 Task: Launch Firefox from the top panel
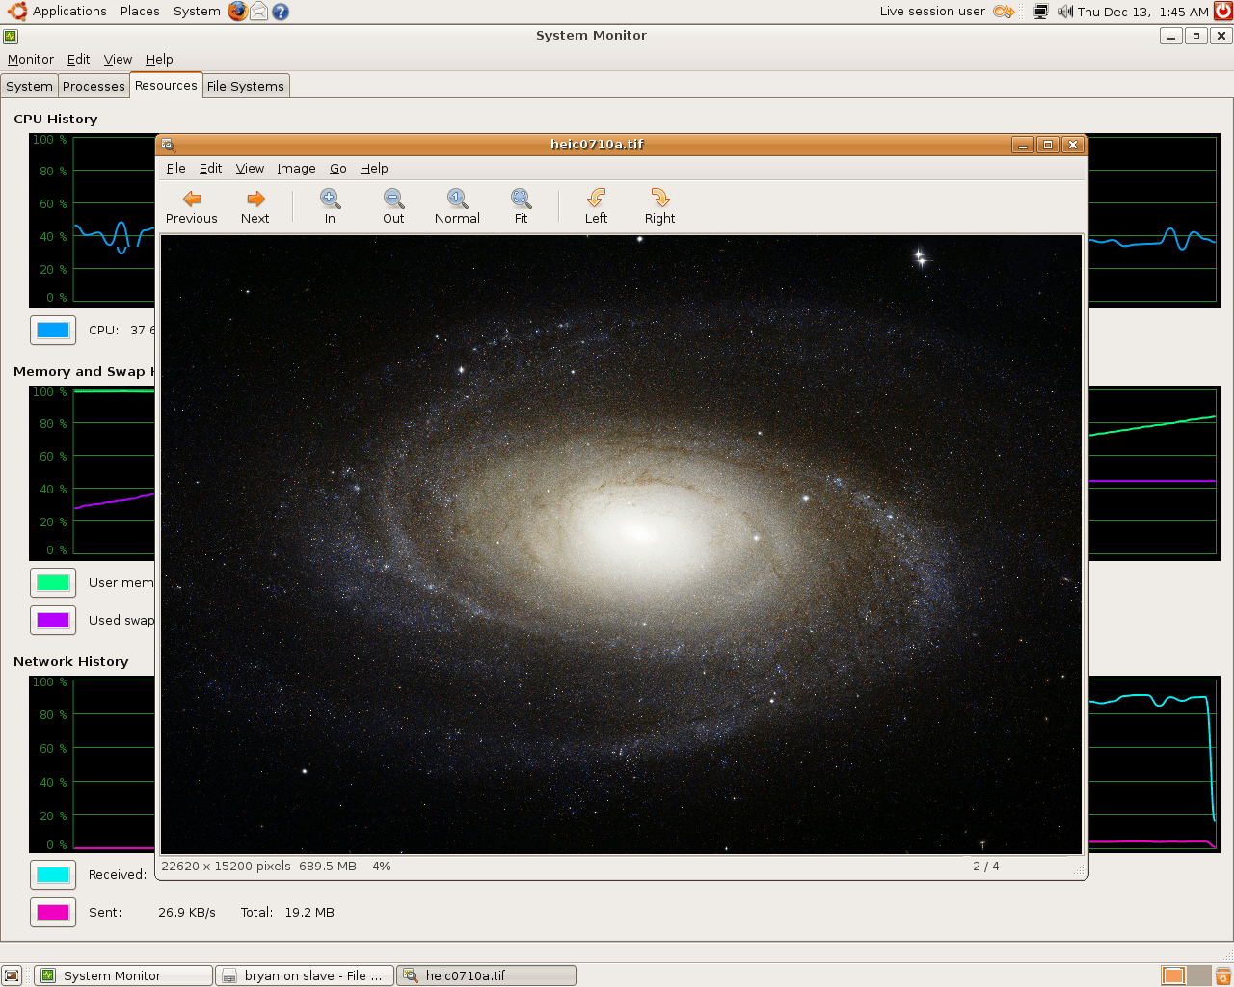click(237, 12)
